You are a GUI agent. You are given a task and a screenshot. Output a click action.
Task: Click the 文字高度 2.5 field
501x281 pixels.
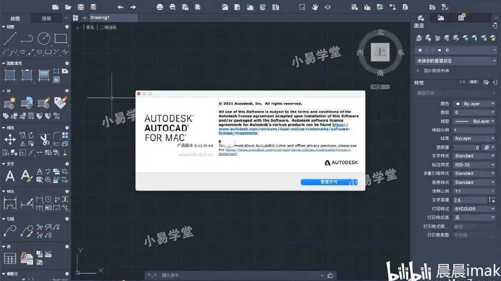470,200
